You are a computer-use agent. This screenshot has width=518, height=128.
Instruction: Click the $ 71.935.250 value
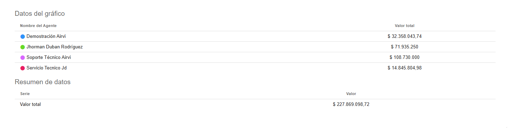click(x=405, y=47)
